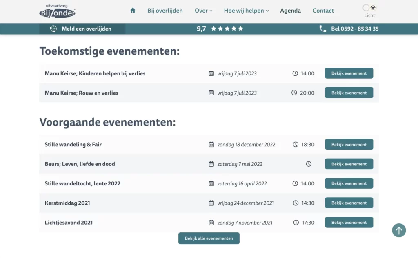The height and width of the screenshot is (258, 418).
Task: Select title Kerstmiddag 2021
Action: 67,203
